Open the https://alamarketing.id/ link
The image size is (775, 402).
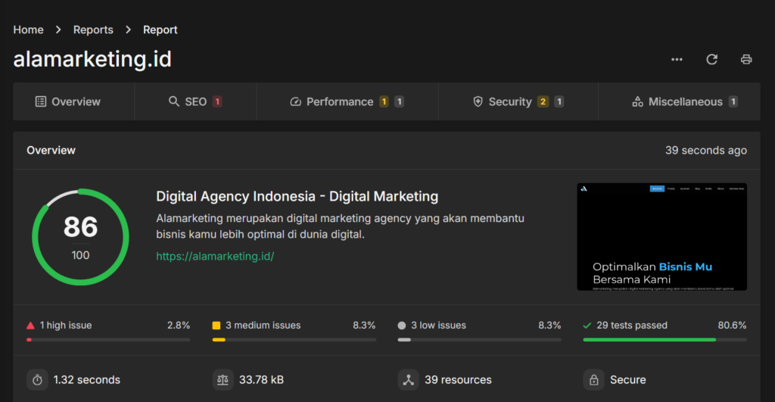(x=215, y=256)
